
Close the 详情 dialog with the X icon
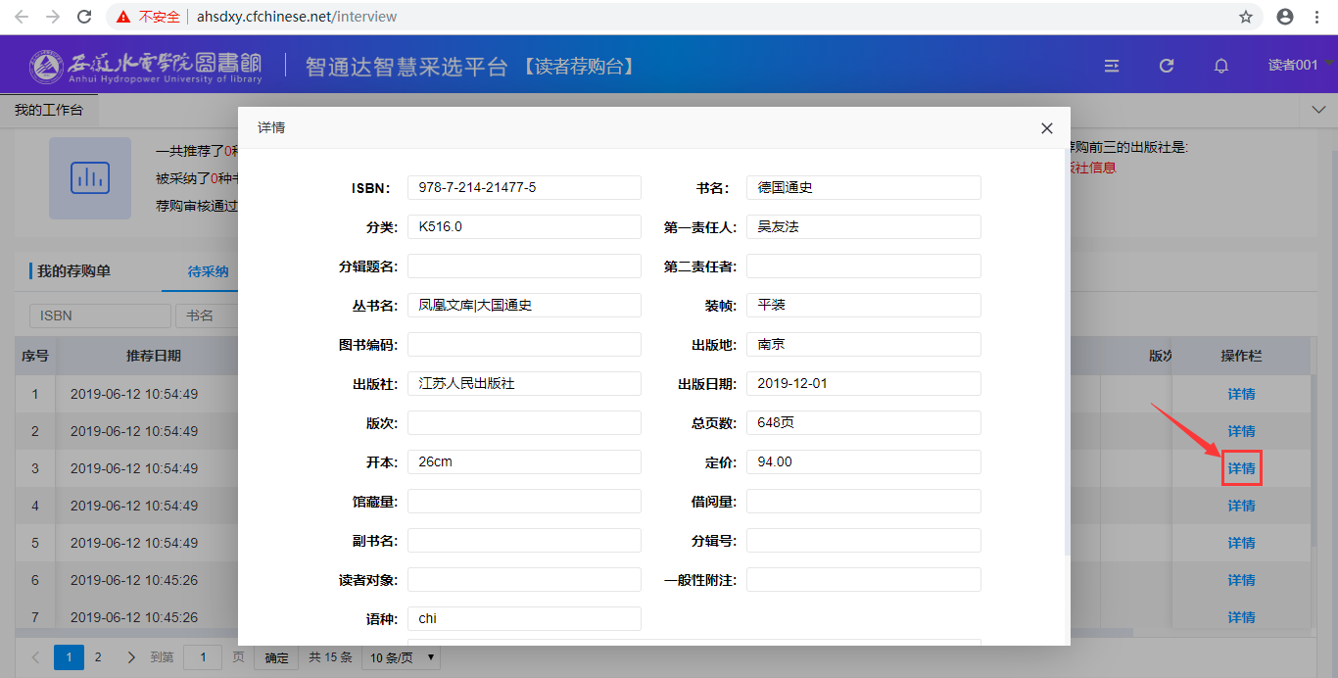pyautogui.click(x=1046, y=128)
